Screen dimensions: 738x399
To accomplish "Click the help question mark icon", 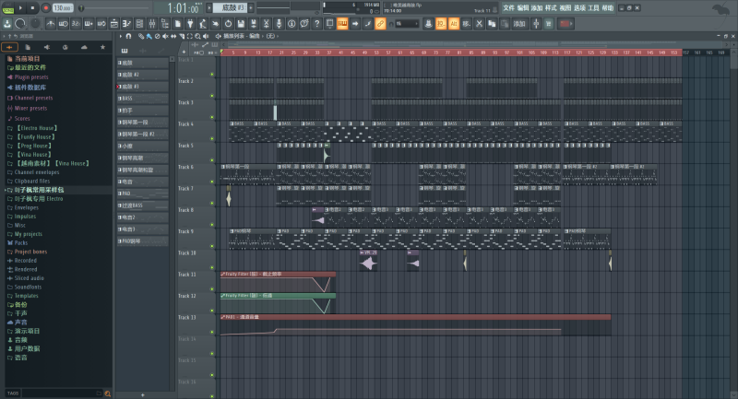I will click(x=316, y=23).
